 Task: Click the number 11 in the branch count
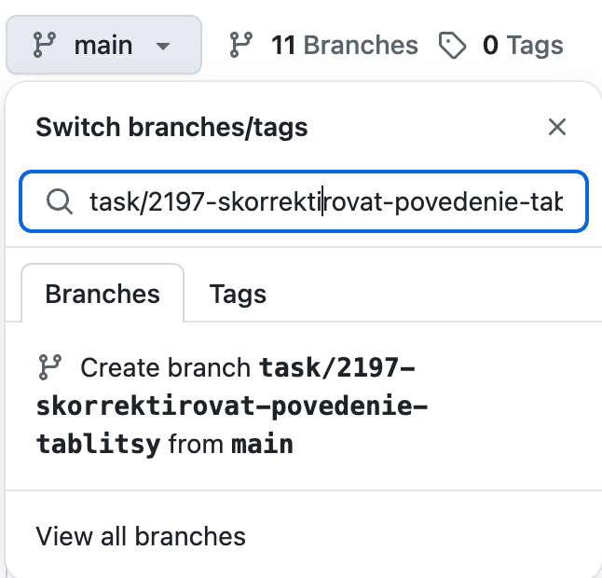283,46
